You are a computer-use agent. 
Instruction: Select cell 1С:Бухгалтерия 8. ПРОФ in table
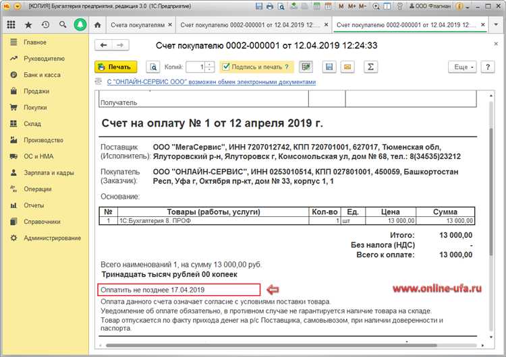click(213, 221)
